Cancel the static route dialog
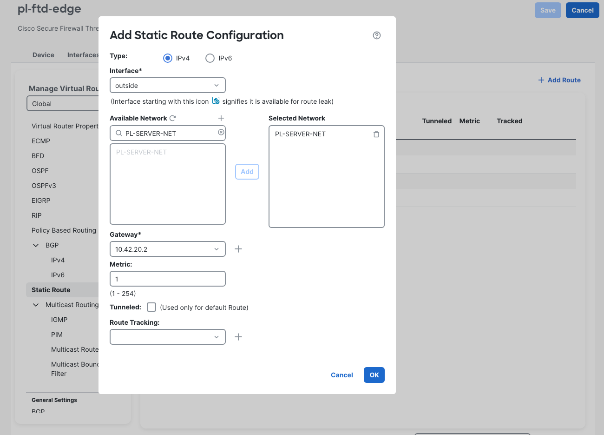This screenshot has width=604, height=435. pyautogui.click(x=342, y=375)
